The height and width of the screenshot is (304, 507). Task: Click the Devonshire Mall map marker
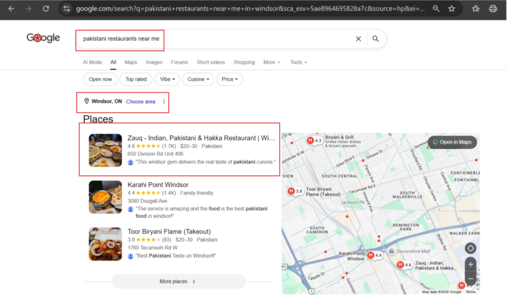[391, 251]
